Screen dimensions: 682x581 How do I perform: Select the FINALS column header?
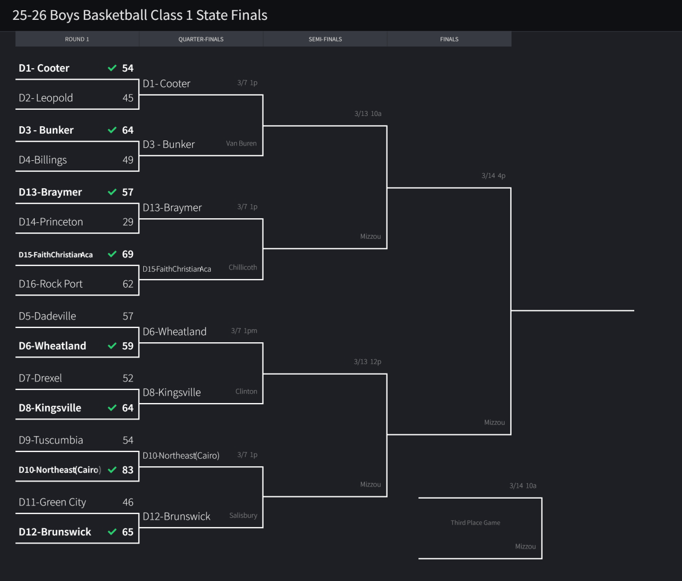tap(449, 39)
